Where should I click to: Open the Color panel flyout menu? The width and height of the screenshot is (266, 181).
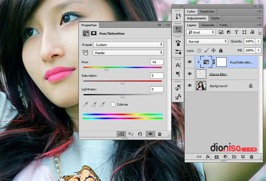pos(259,12)
